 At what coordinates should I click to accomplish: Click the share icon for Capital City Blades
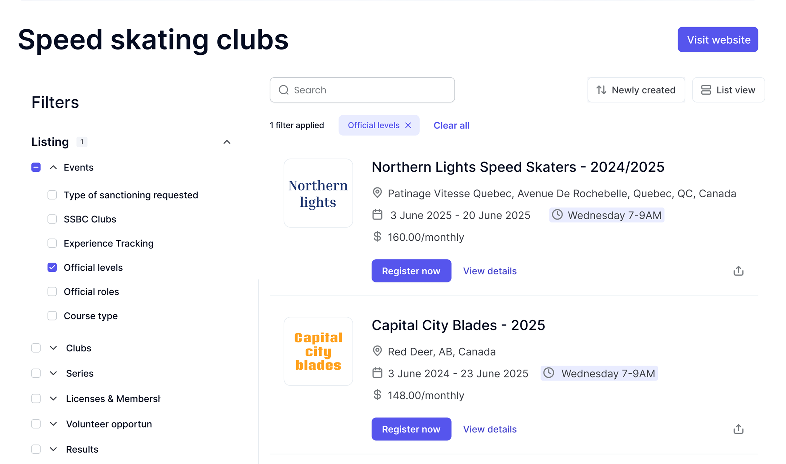coord(738,429)
